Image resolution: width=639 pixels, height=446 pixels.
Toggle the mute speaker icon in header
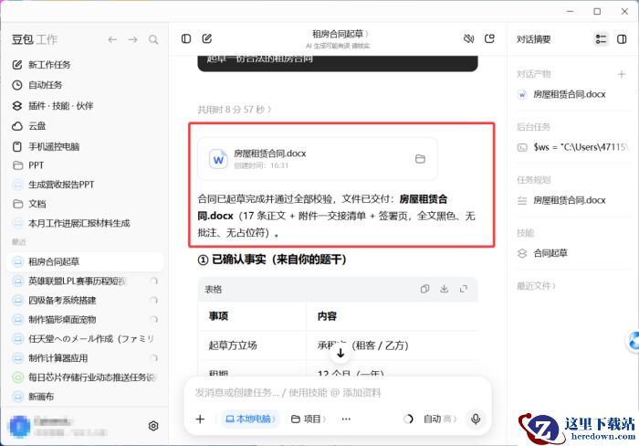[x=468, y=38]
